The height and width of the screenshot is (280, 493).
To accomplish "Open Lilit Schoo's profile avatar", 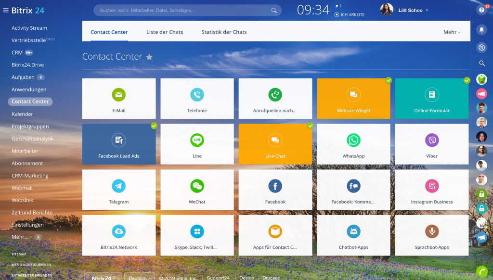I will [387, 10].
